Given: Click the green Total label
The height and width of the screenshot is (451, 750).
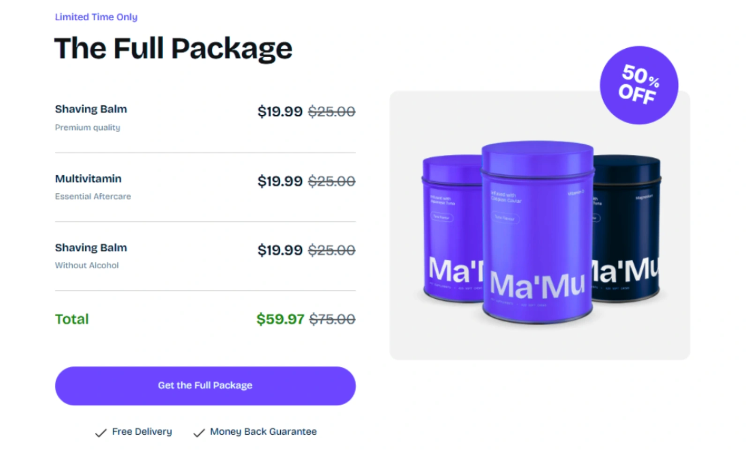Looking at the screenshot, I should [72, 319].
